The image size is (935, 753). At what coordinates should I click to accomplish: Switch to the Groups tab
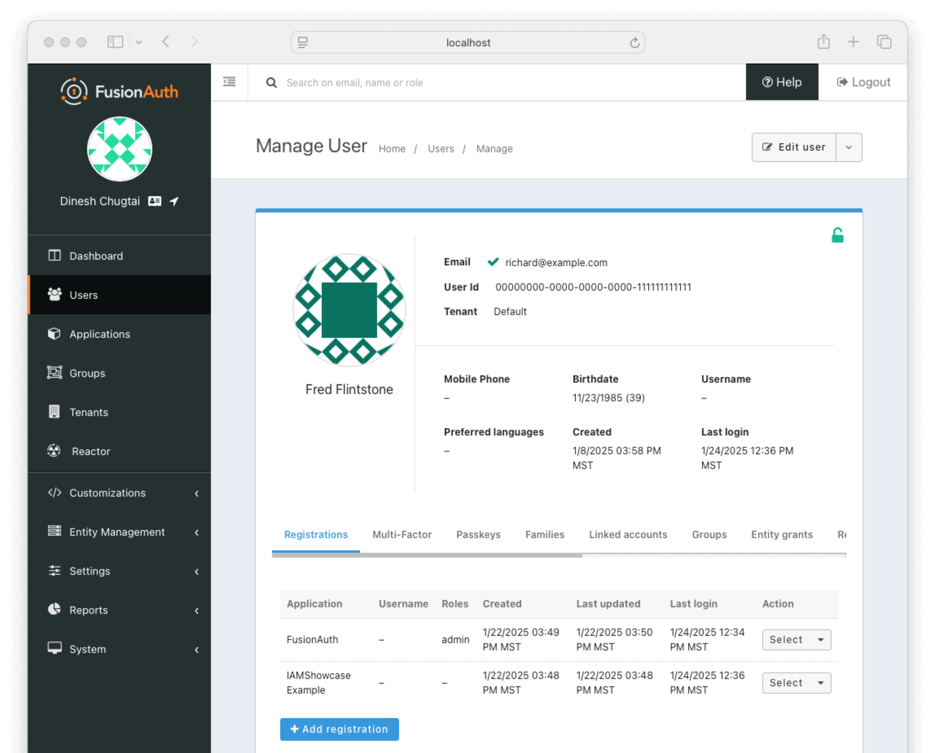pos(709,535)
